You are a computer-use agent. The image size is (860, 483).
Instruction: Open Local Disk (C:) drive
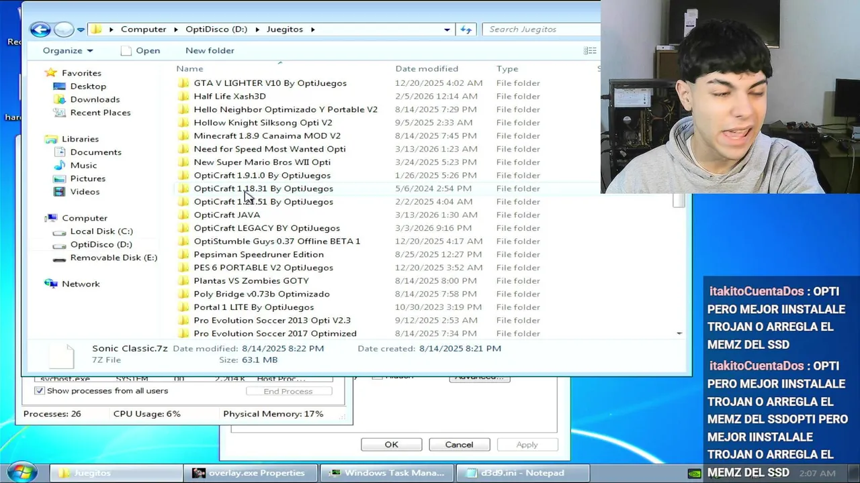101,231
